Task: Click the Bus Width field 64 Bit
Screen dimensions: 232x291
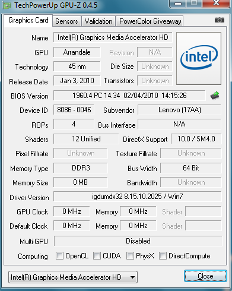Action: [x=191, y=168]
